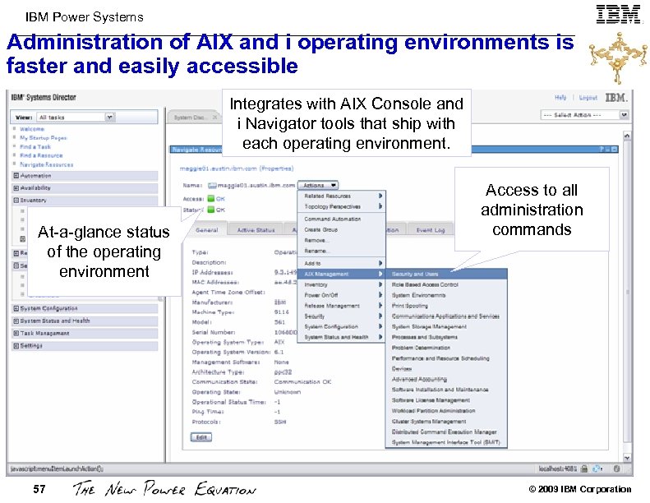Screen dimensions: 650x503
Task: Click the browser status bar lock icon
Action: click(584, 469)
